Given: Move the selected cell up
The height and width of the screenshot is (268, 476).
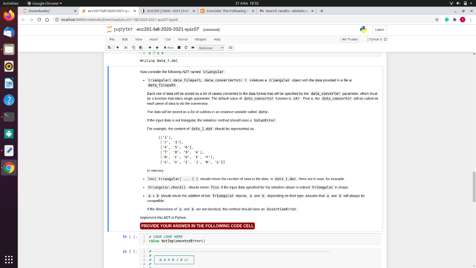Looking at the screenshot, I should tap(150, 47).
